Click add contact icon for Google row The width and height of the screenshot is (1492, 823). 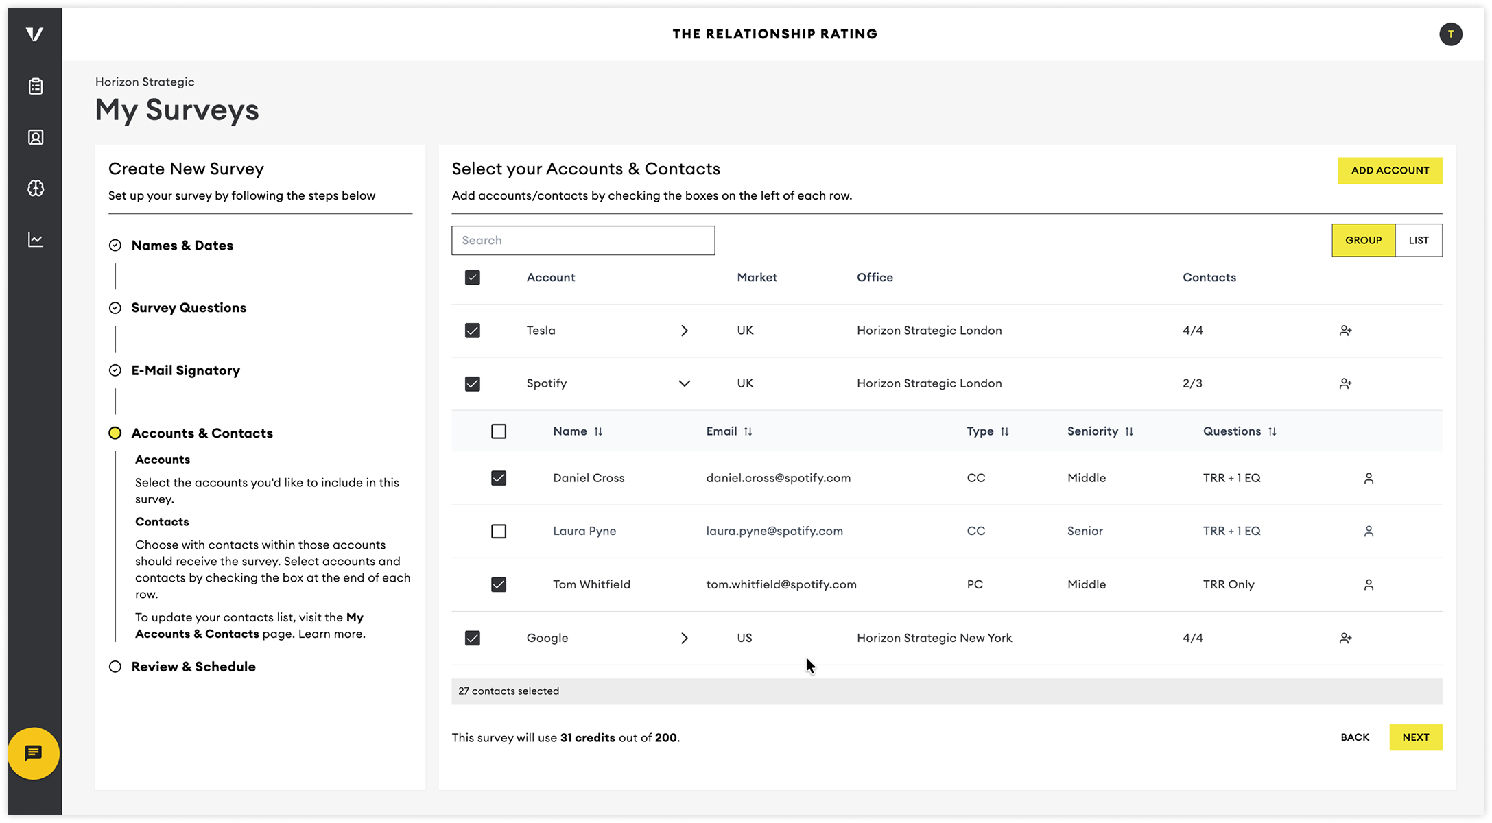click(x=1345, y=638)
